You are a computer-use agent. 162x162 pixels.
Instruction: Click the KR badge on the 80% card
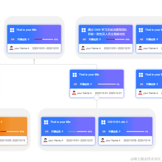[x=47, y=132]
